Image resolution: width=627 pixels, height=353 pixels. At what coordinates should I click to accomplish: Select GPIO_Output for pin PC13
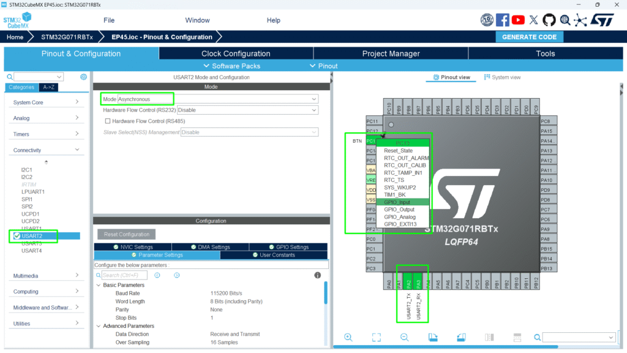tap(399, 210)
